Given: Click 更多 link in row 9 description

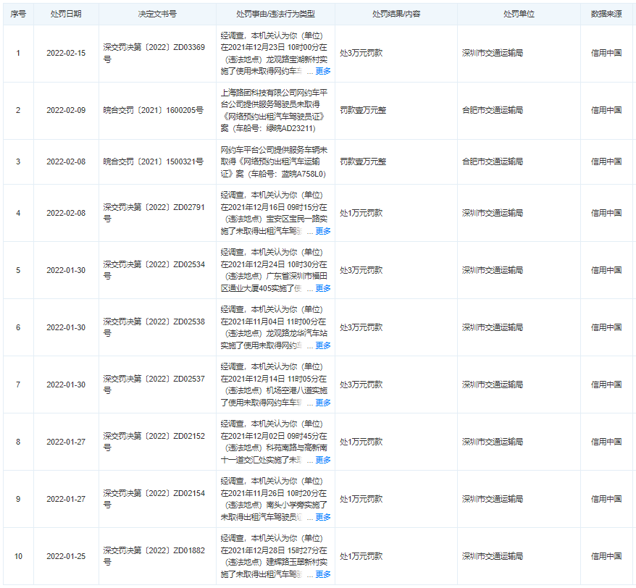Looking at the screenshot, I should click(x=323, y=516).
